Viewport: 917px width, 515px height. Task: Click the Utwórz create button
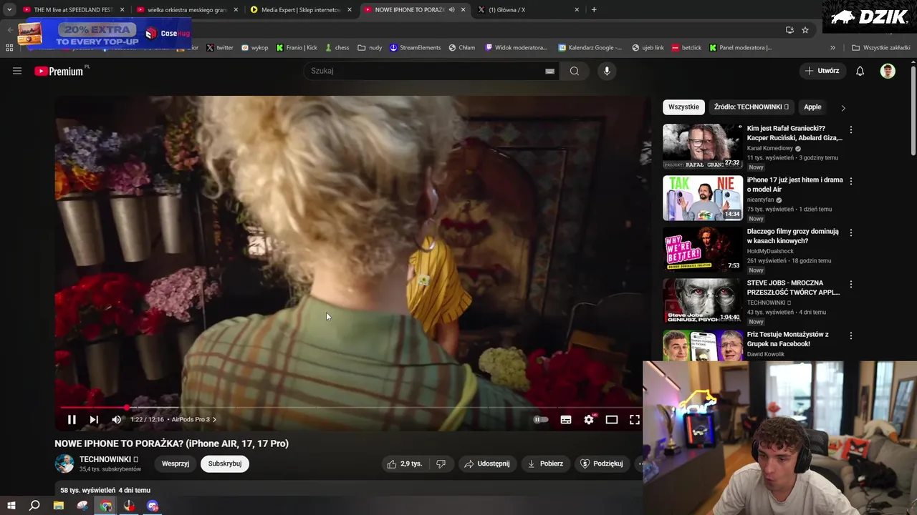point(822,71)
